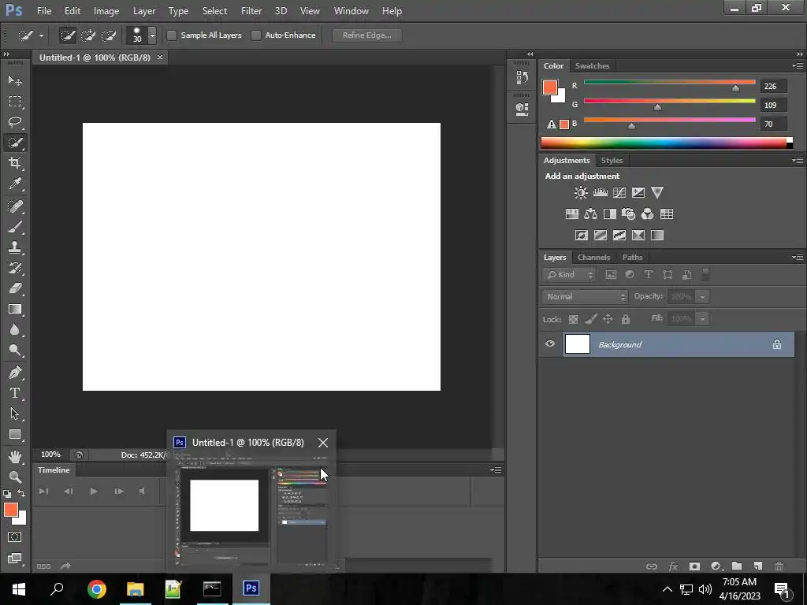
Task: Toggle Lock transparent pixels
Action: 573,319
